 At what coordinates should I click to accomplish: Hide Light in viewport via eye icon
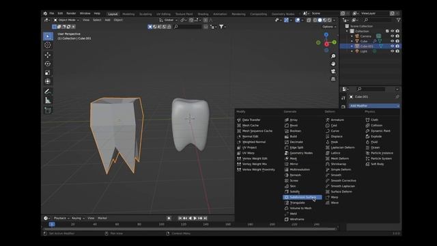[x=392, y=51]
